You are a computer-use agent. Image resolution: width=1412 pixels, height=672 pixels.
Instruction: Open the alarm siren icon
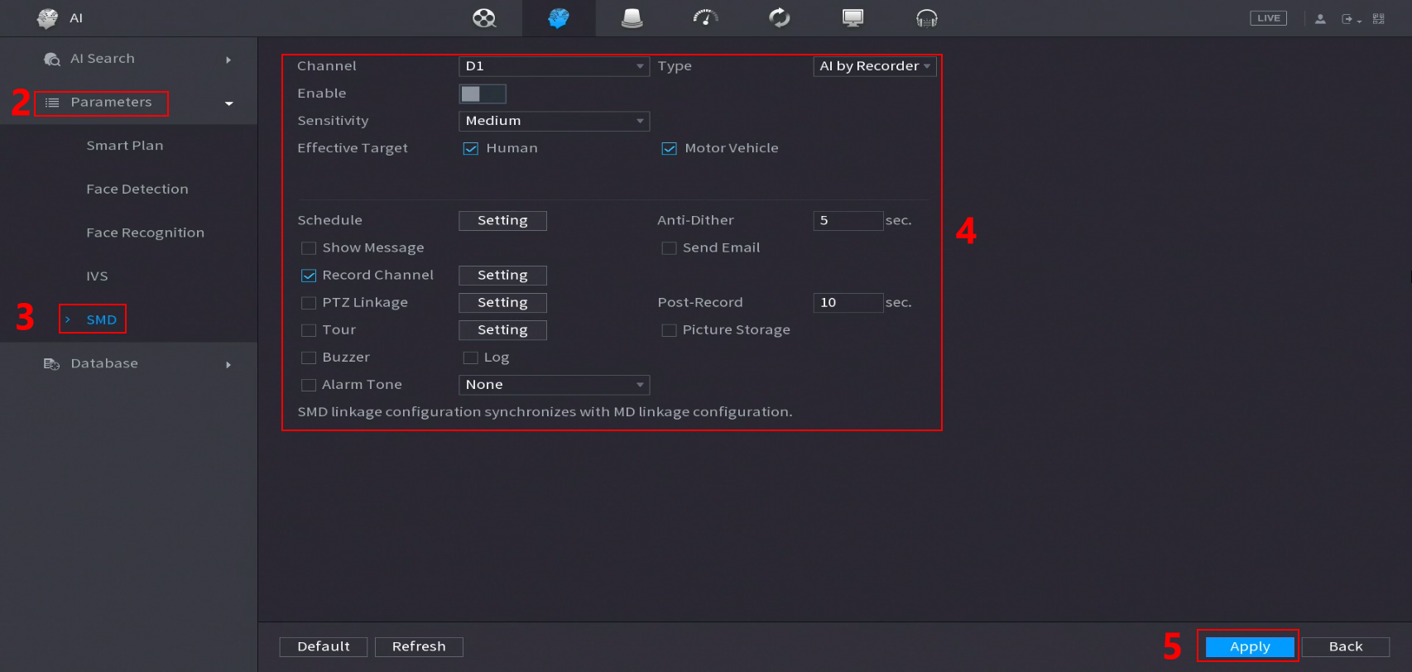coord(632,18)
